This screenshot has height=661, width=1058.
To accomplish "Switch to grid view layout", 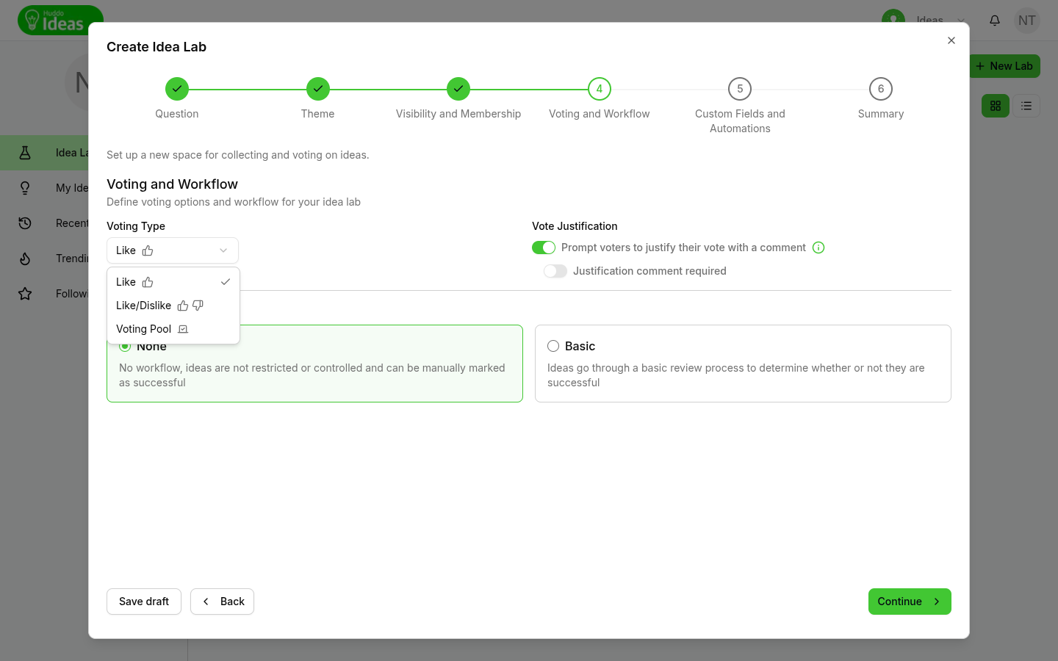I will click(996, 106).
